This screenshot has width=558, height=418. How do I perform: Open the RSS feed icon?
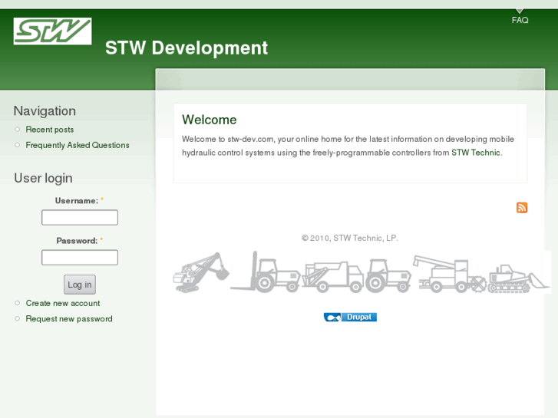tap(522, 207)
